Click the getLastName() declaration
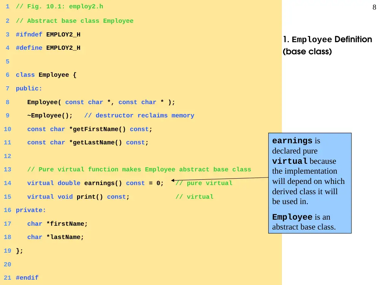380x285 pixels. point(88,142)
